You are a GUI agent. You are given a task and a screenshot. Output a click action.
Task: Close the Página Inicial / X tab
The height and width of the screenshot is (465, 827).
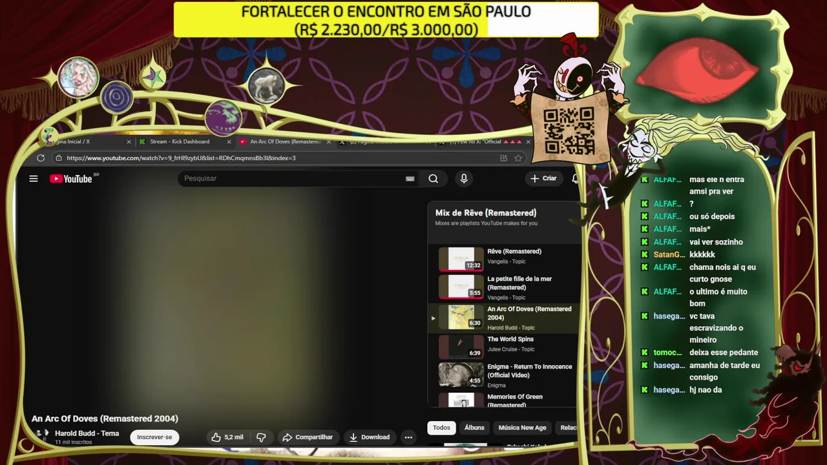click(129, 141)
